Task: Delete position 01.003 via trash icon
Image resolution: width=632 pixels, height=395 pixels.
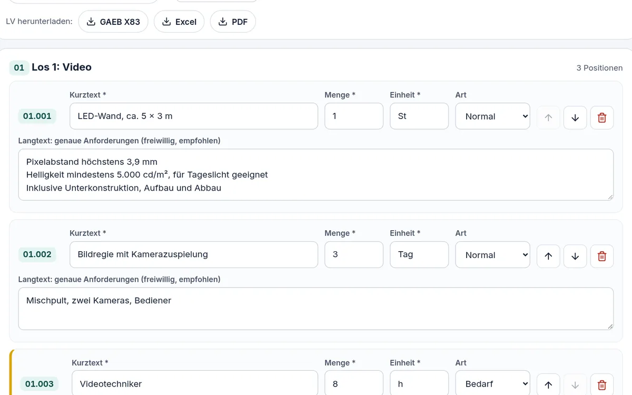Action: (602, 385)
